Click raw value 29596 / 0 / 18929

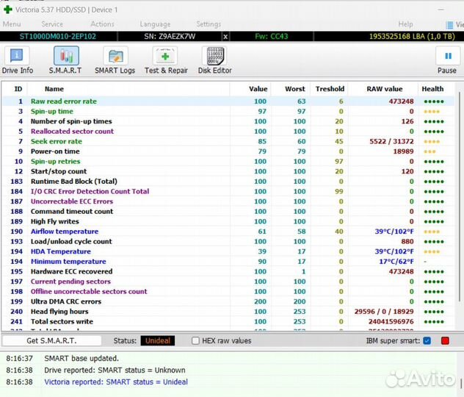[384, 312]
